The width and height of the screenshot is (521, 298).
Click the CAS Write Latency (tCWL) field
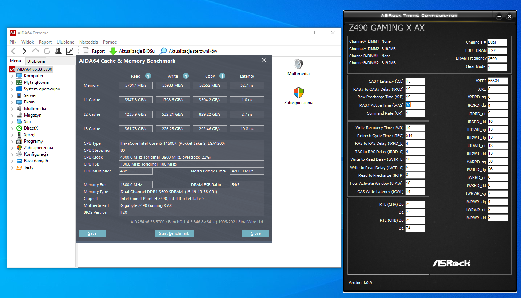415,192
